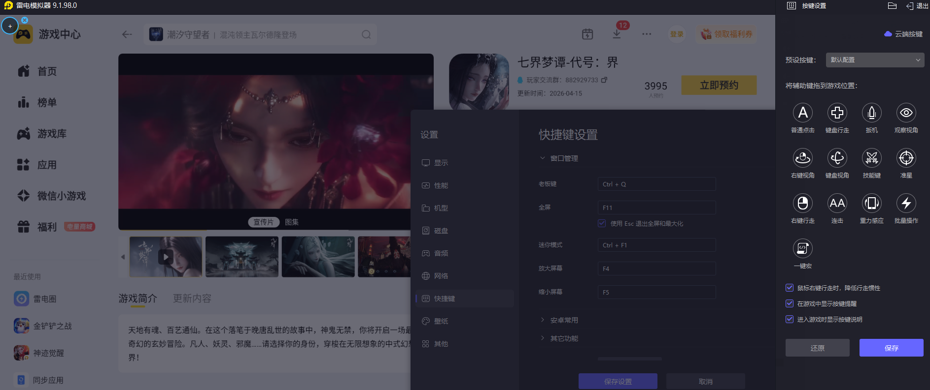Viewport: 930px width, 390px height.
Task: Click the 老板键 Ctrl + Q shortcut field
Action: [656, 184]
